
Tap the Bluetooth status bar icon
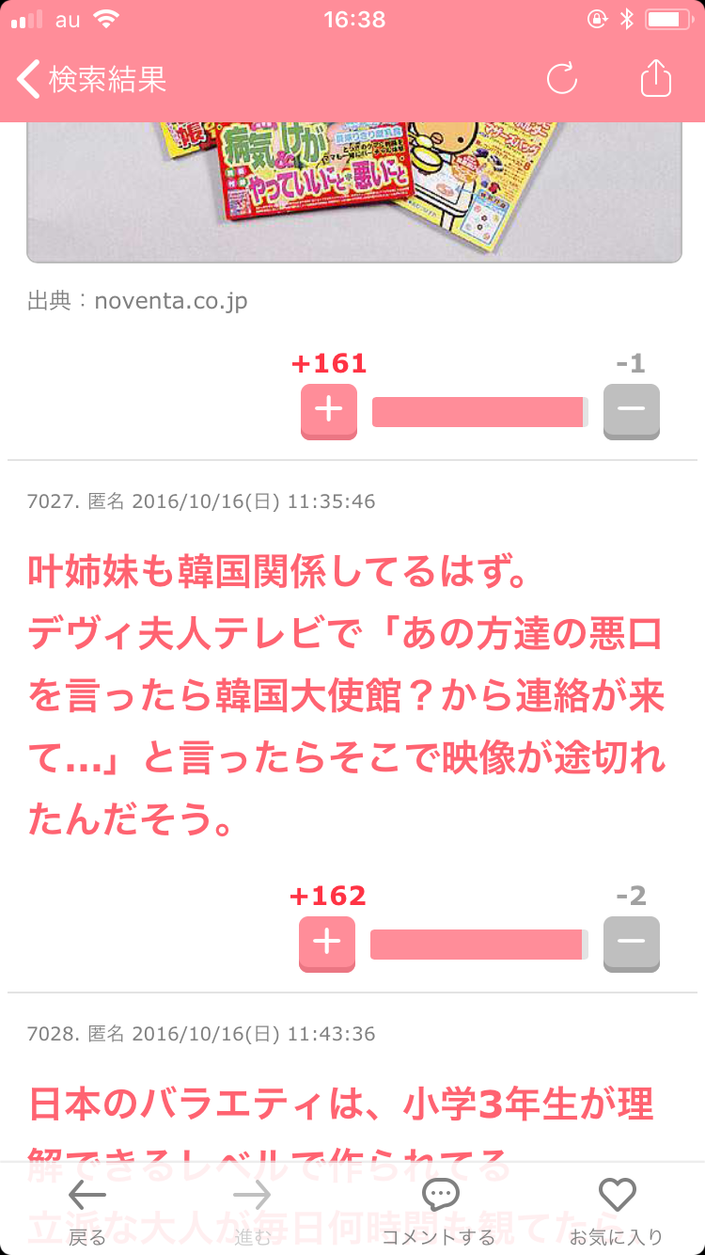(628, 19)
